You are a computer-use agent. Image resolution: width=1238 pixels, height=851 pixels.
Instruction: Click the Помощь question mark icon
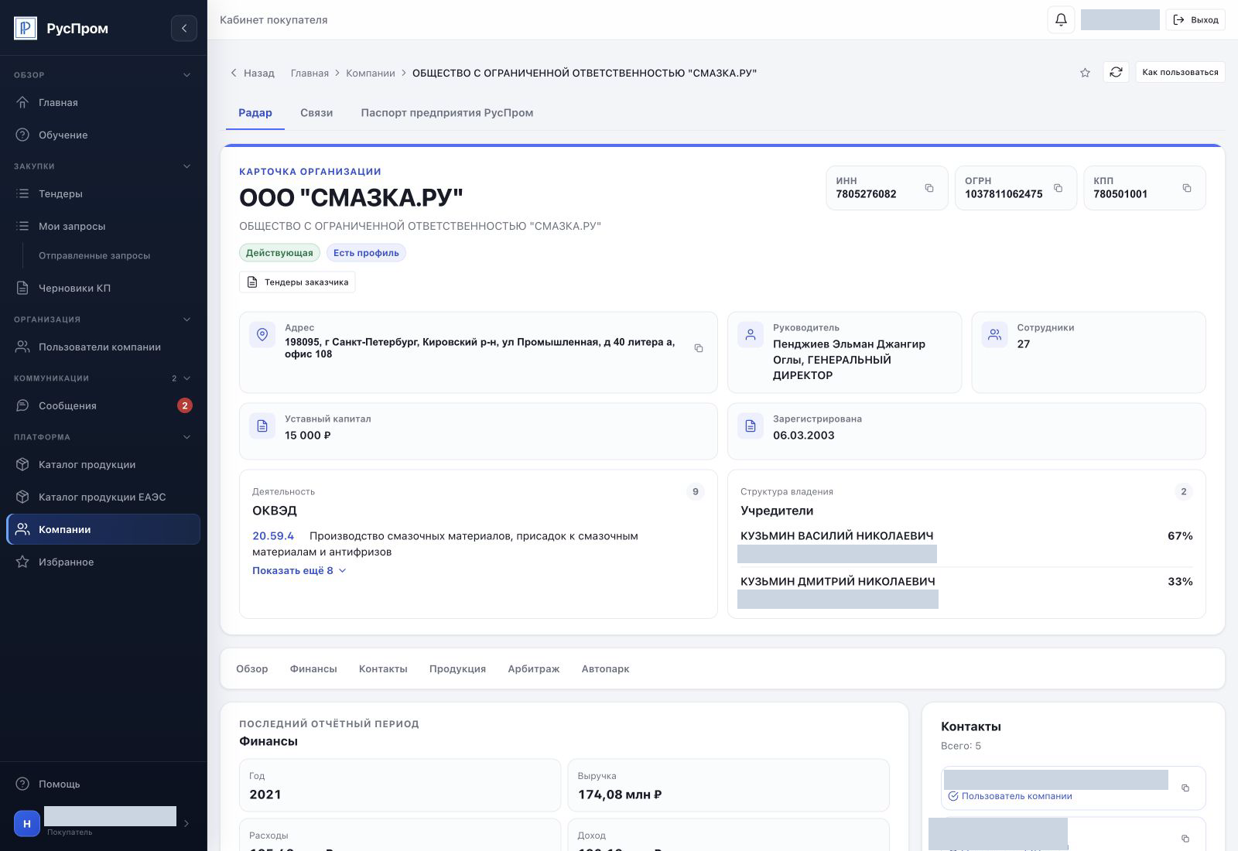coord(22,784)
